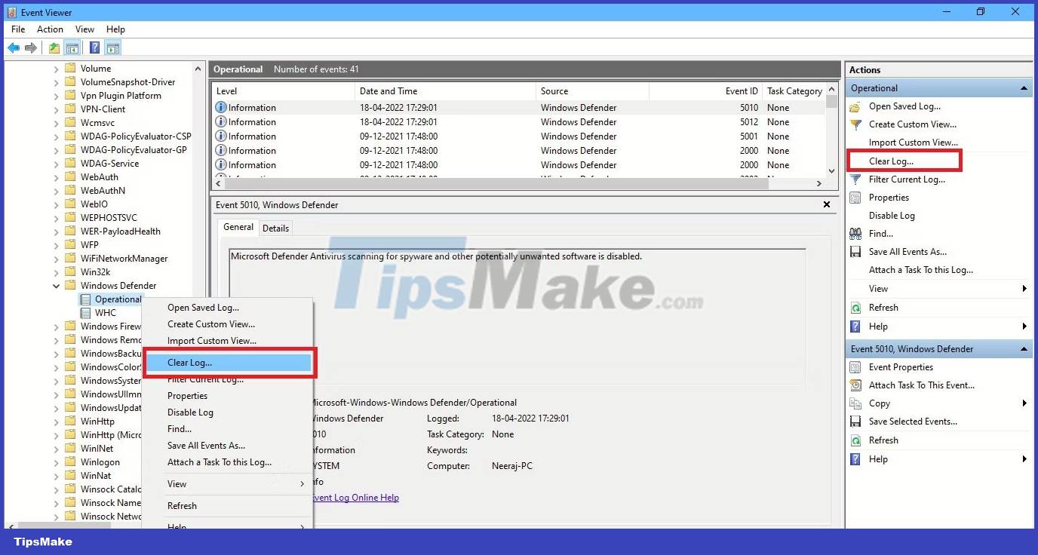Screen dimensions: 1038x555
Task: Click the Find binoculars icon
Action: click(857, 234)
